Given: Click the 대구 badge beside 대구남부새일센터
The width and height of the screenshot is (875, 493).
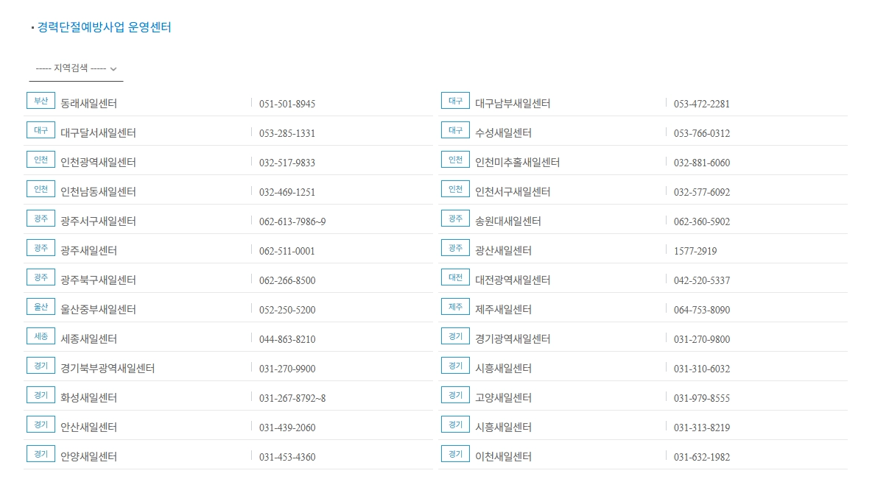Looking at the screenshot, I should (456, 101).
